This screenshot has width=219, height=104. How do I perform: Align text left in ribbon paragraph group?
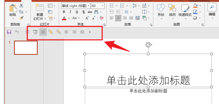(112, 18)
